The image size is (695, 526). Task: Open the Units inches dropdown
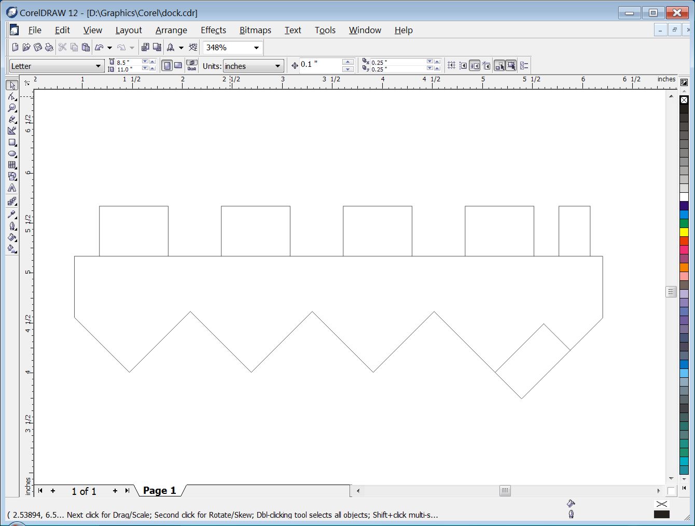[x=277, y=66]
